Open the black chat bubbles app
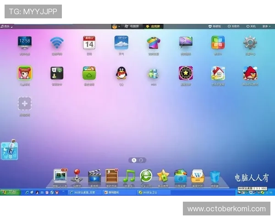The height and width of the screenshot is (220, 275). [57, 73]
